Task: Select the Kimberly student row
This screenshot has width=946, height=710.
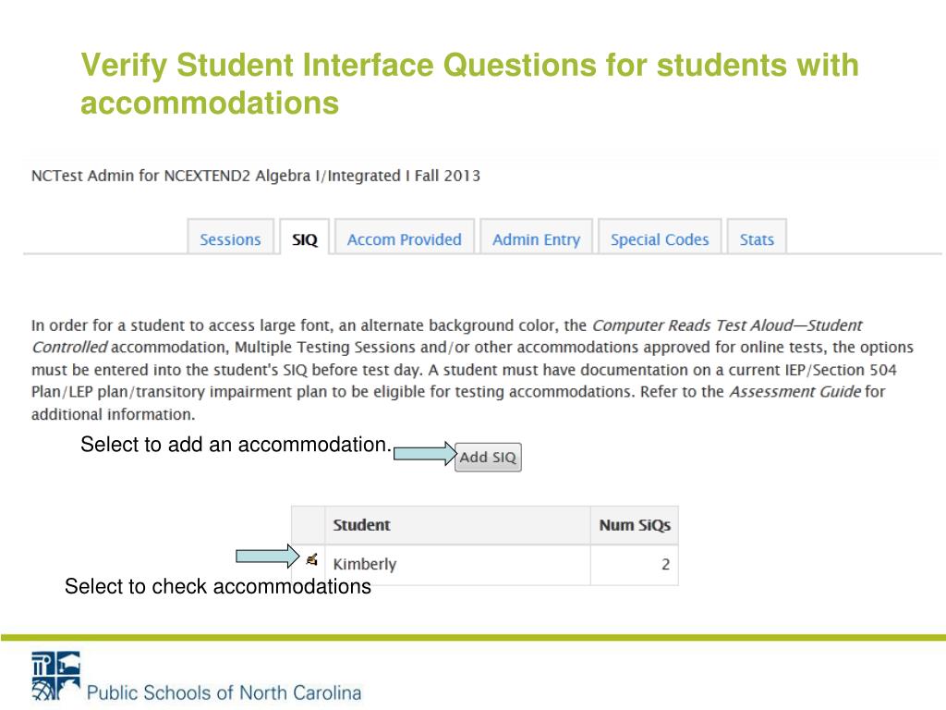Action: [485, 565]
